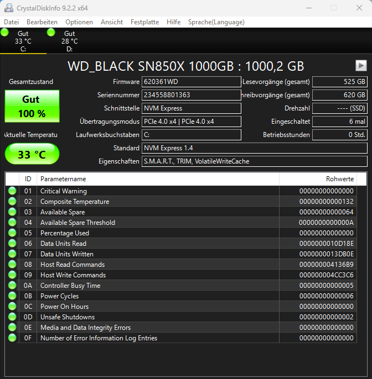Switch to the D: drive tab at 28 °C
Image resolution: width=372 pixels, height=379 pixels.
pyautogui.click(x=70, y=41)
